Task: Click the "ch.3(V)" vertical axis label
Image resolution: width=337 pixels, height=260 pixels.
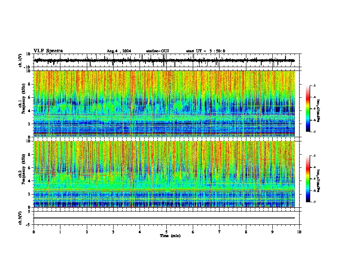Action: click(20, 218)
